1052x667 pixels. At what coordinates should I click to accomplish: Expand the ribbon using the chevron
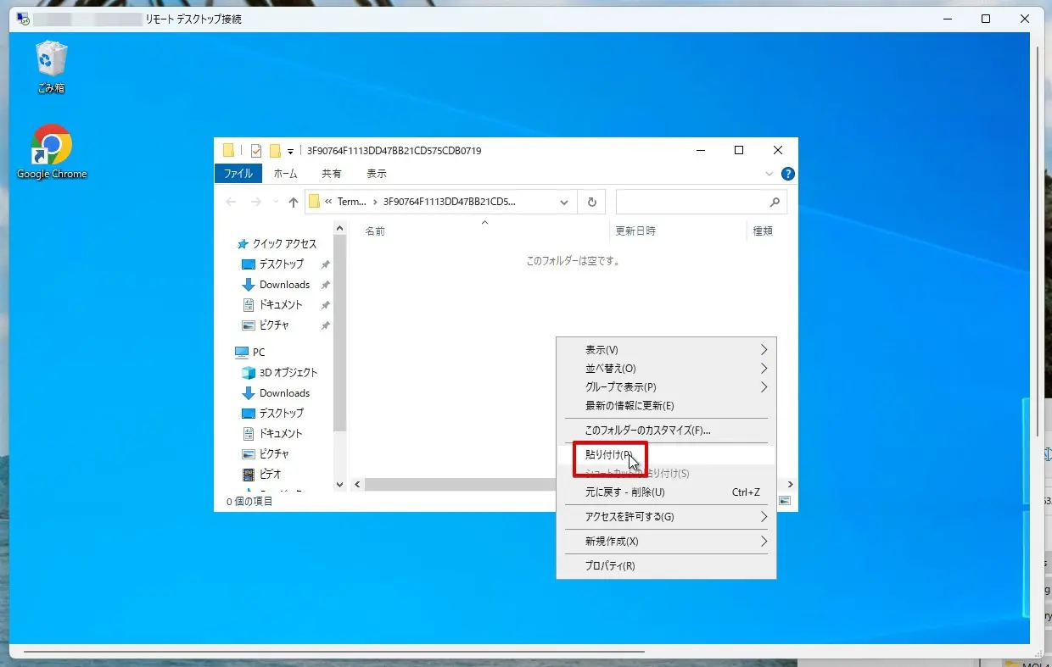769,174
